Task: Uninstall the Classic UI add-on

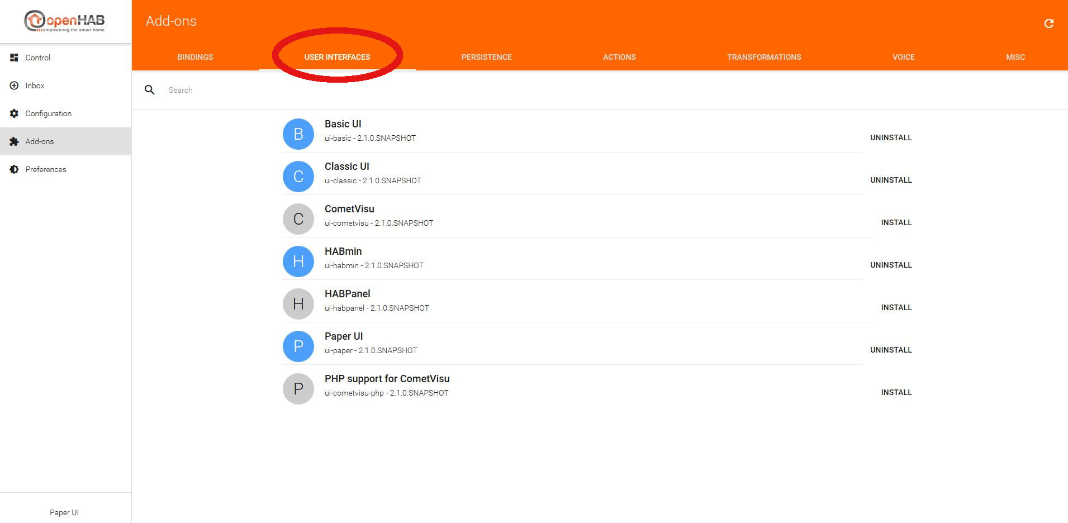Action: click(891, 180)
